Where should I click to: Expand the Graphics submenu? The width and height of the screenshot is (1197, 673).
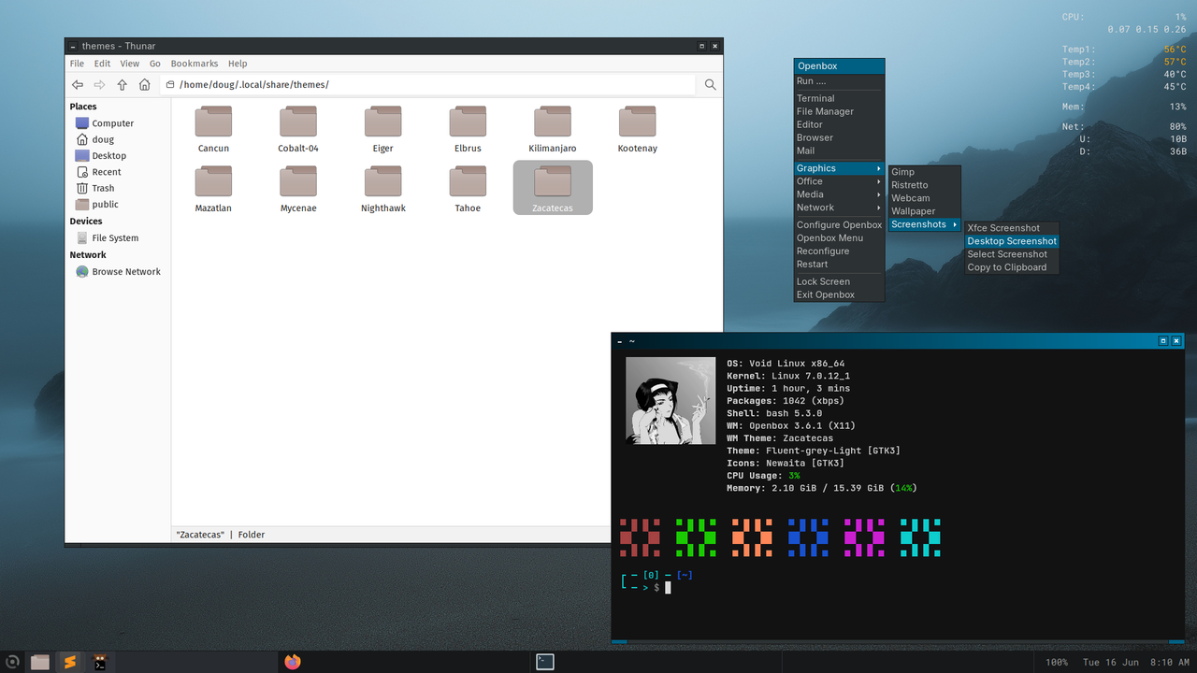[x=839, y=168]
